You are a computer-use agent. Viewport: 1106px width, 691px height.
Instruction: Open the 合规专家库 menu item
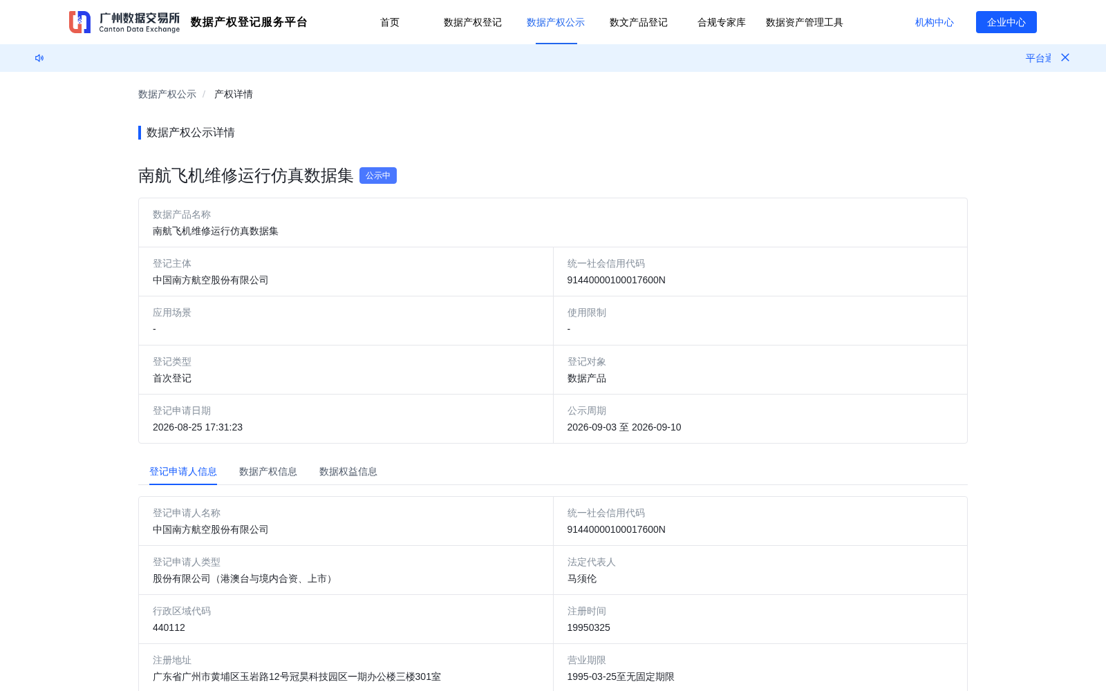coord(722,22)
